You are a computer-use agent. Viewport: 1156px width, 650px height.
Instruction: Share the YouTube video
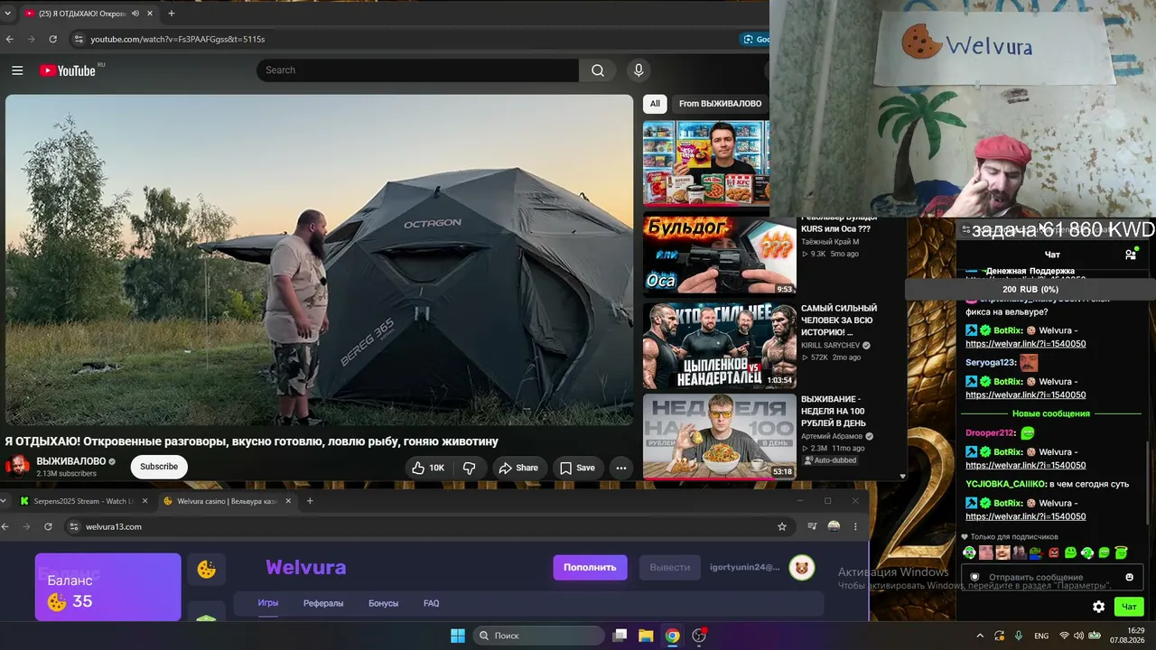point(518,468)
